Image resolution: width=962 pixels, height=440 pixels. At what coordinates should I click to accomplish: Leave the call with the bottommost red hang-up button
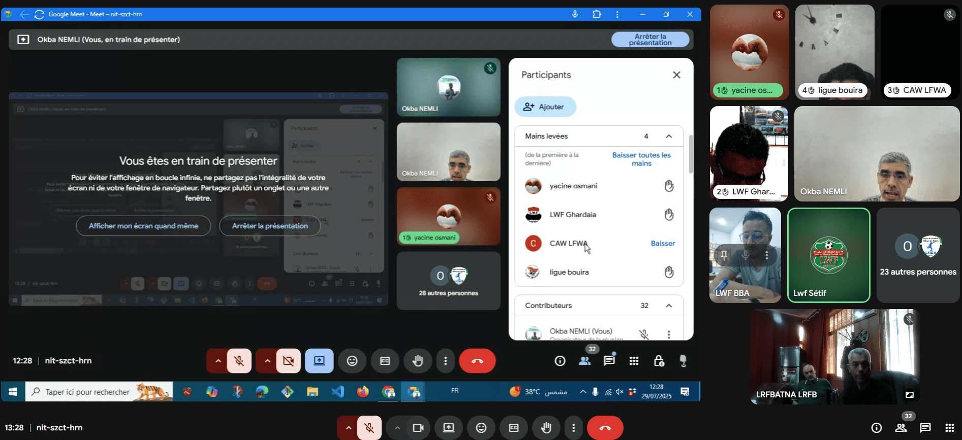coord(605,428)
